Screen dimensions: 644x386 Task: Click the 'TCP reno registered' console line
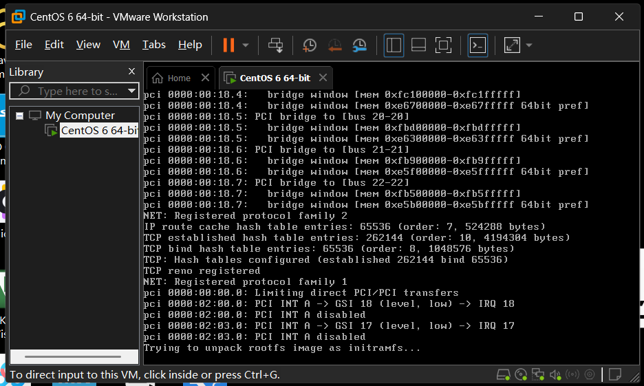click(202, 270)
